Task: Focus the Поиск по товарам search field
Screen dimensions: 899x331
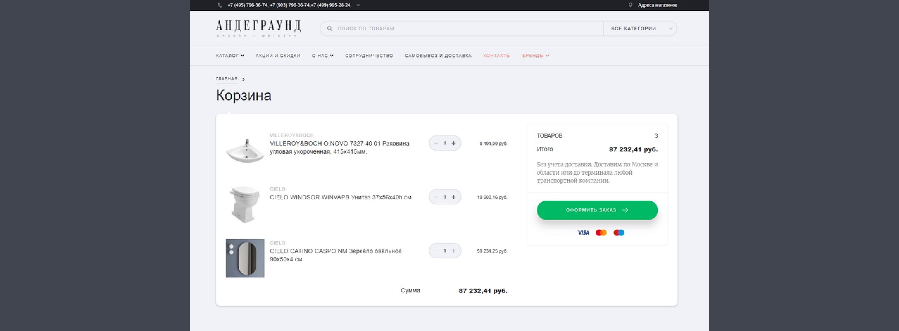Action: [x=461, y=28]
